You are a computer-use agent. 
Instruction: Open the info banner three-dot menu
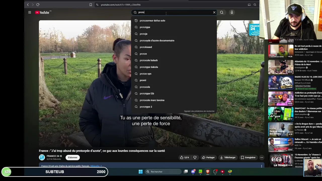[261, 166]
